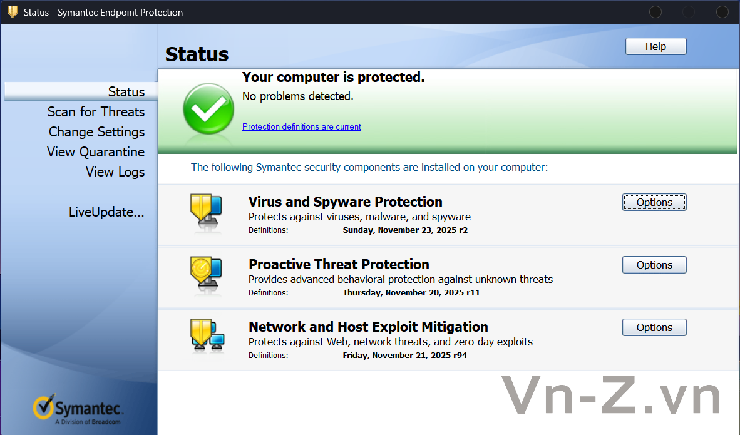This screenshot has height=435, width=740.
Task: Open View Quarantine page
Action: coord(96,152)
